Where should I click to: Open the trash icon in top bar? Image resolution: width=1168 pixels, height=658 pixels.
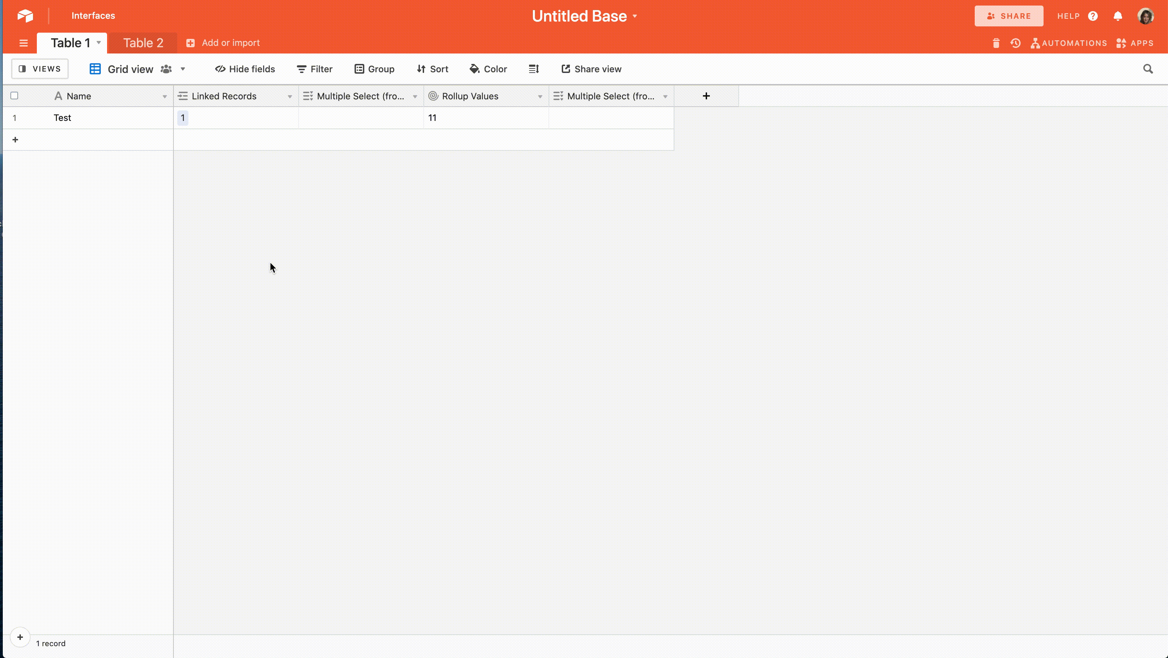pos(996,43)
